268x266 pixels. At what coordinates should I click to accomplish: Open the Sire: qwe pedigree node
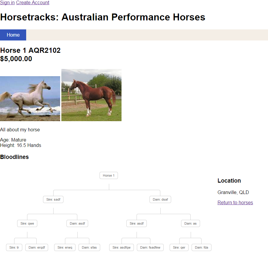pyautogui.click(x=27, y=223)
